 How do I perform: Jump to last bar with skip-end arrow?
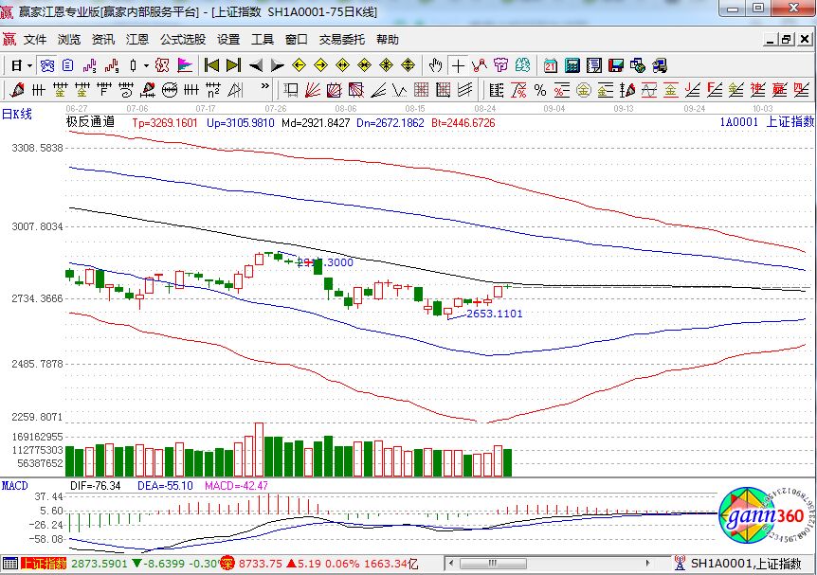232,65
